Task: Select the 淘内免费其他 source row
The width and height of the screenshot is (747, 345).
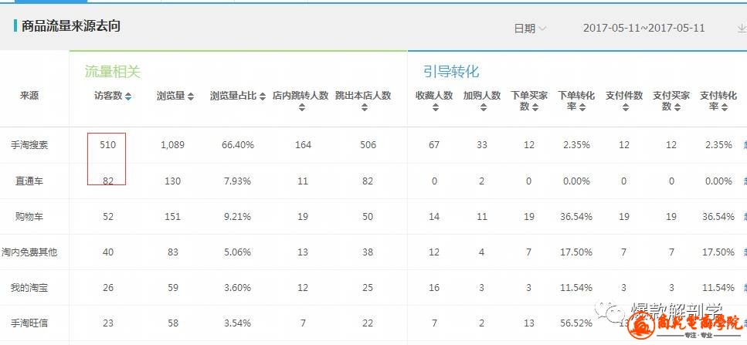Action: coord(29,252)
